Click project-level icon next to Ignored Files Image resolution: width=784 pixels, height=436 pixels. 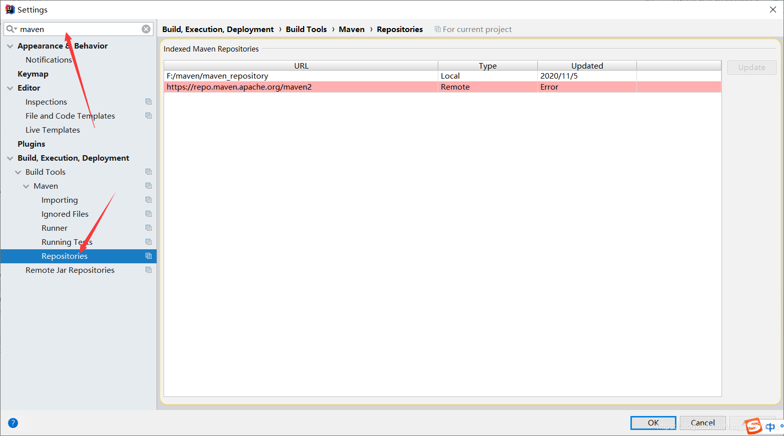pos(149,214)
